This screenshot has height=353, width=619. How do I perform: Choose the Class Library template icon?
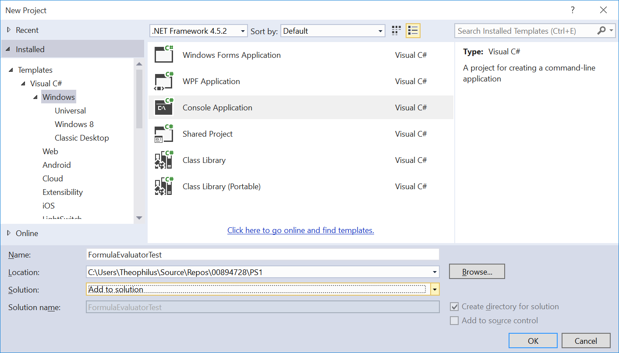click(x=164, y=160)
